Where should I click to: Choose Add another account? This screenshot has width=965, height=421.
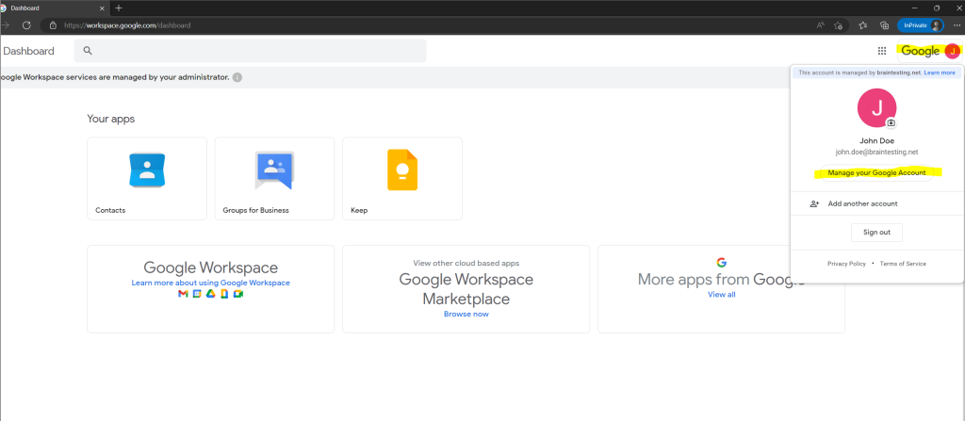point(876,203)
